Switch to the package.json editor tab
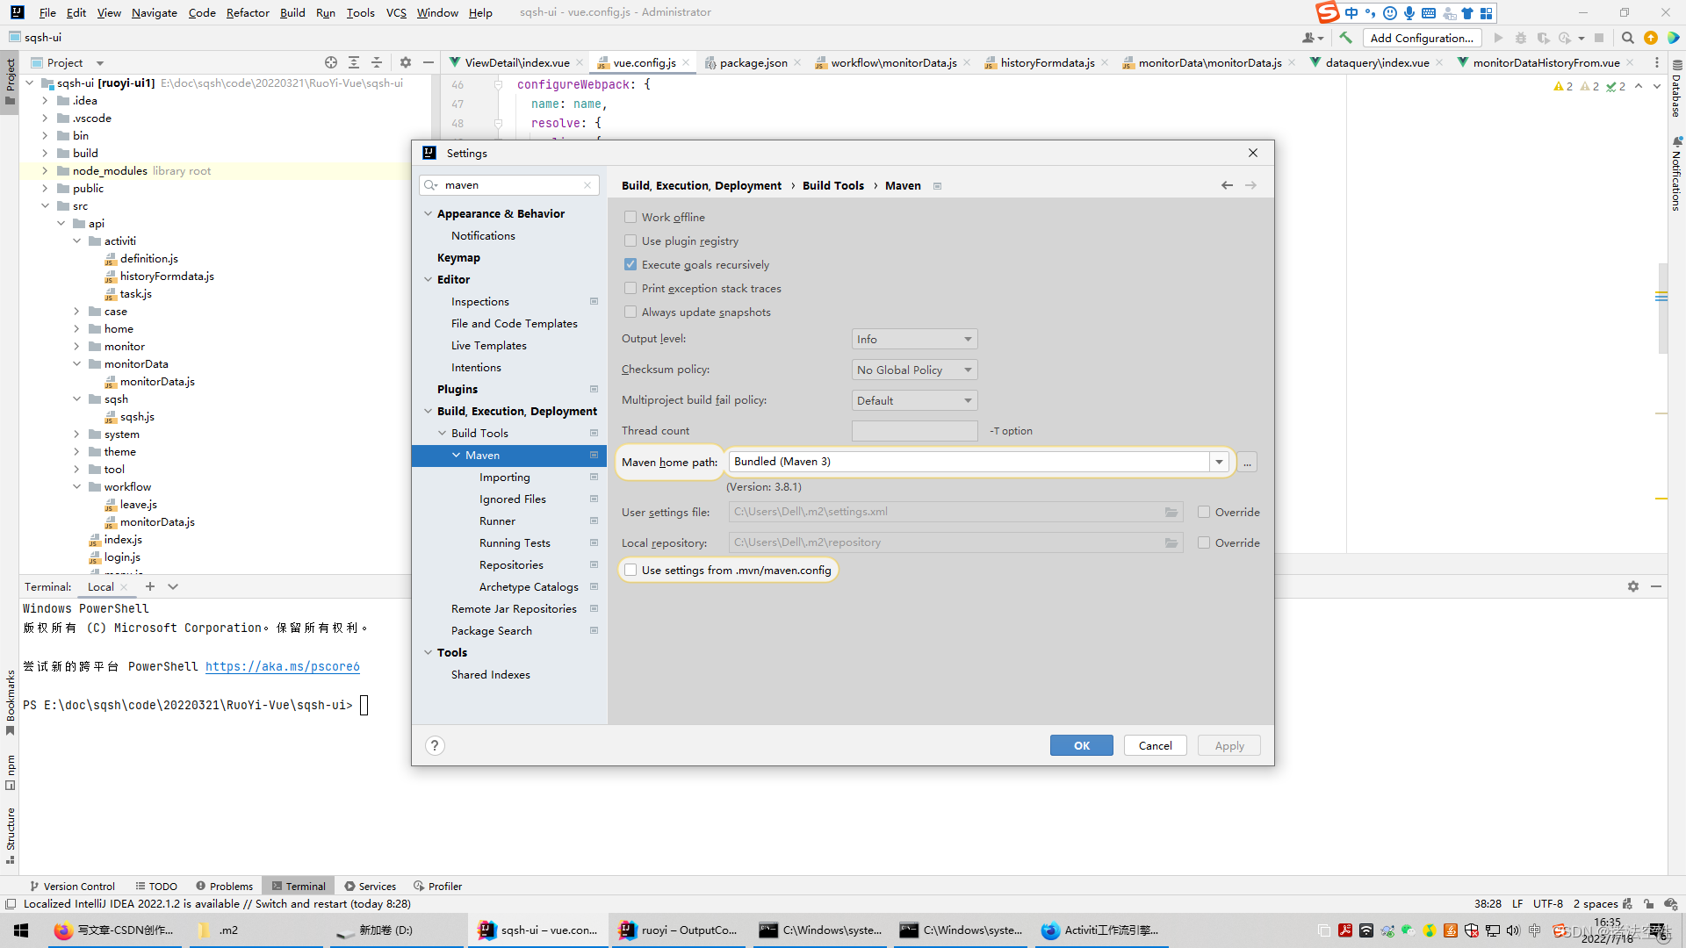The width and height of the screenshot is (1686, 948). point(753,62)
